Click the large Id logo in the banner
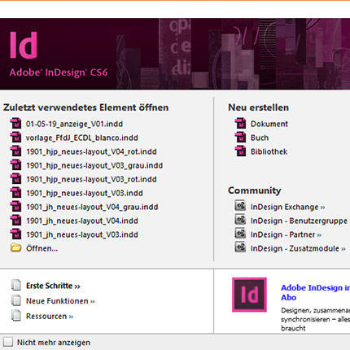350x350 pixels. click(x=24, y=45)
